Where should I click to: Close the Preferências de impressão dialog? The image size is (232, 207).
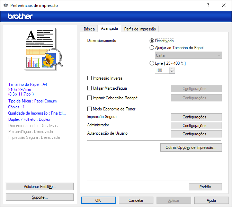point(224,6)
